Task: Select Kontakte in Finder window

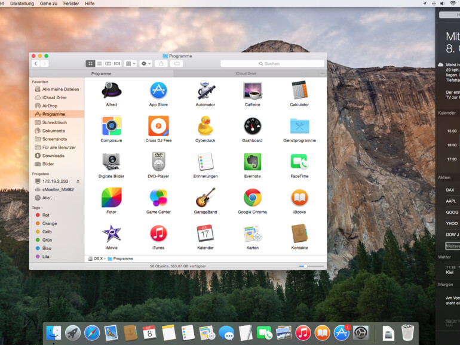Action: click(299, 233)
